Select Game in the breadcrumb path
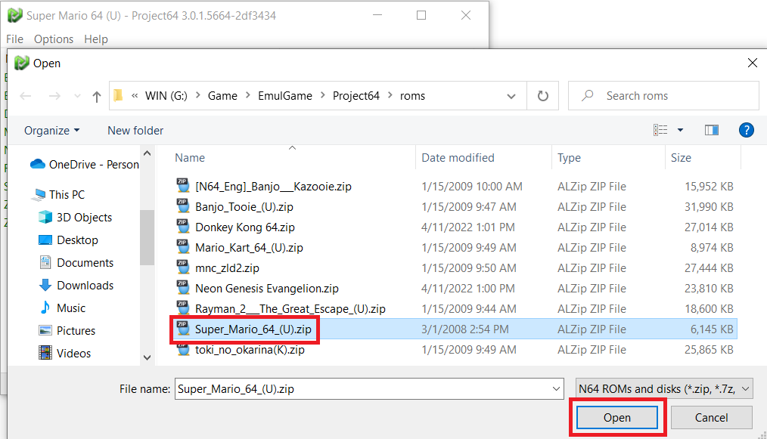Viewport: 767px width, 439px height. pos(222,96)
